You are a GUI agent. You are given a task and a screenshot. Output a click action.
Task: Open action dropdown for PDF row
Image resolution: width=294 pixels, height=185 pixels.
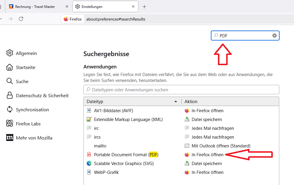click(x=230, y=154)
